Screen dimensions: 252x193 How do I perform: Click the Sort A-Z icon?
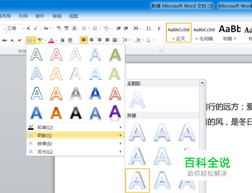(149, 28)
